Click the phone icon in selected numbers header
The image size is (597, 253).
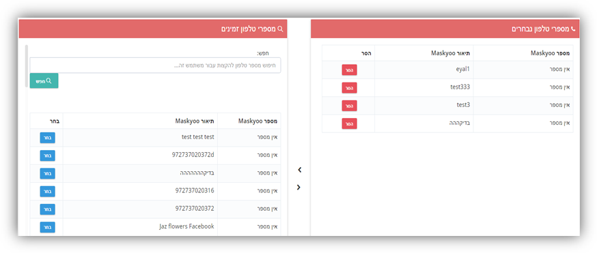pyautogui.click(x=573, y=29)
